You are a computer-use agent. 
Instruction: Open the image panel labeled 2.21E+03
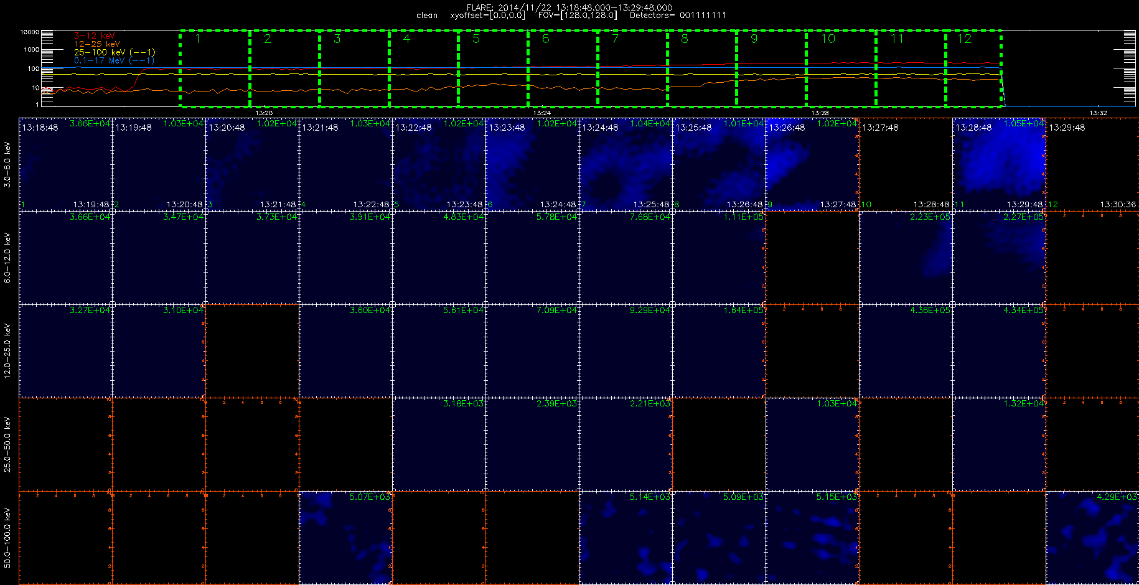point(626,444)
